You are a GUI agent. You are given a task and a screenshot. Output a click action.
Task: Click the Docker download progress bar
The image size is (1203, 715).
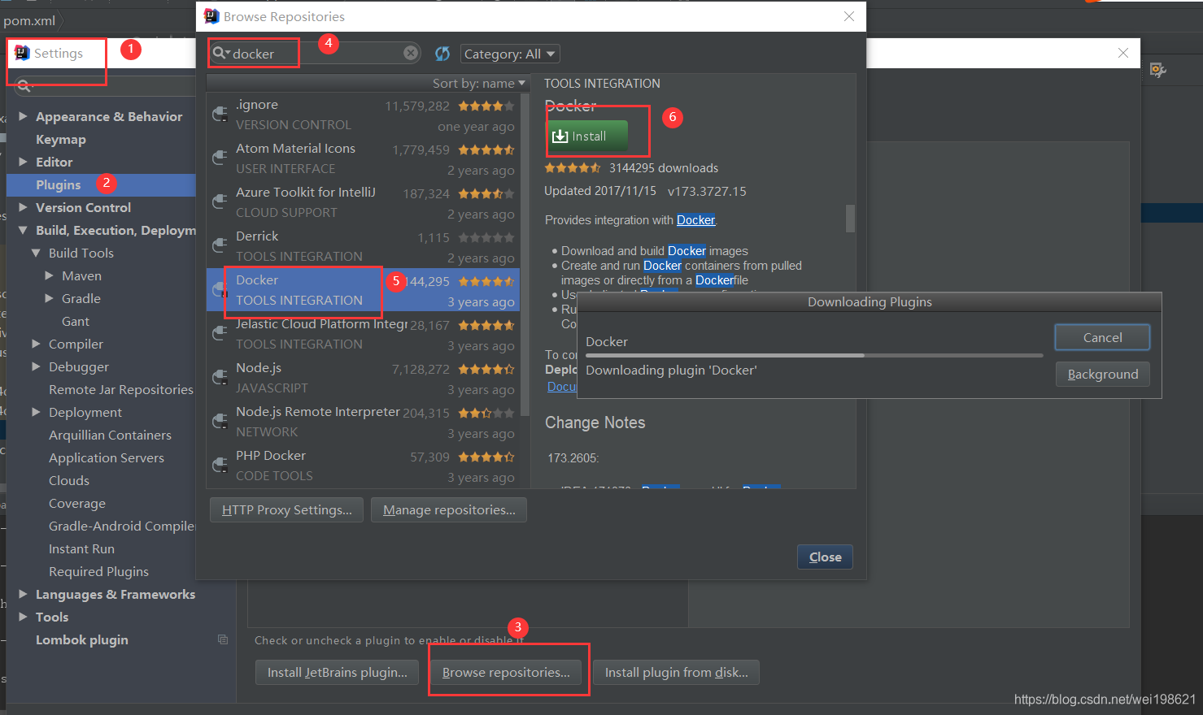[x=814, y=355]
